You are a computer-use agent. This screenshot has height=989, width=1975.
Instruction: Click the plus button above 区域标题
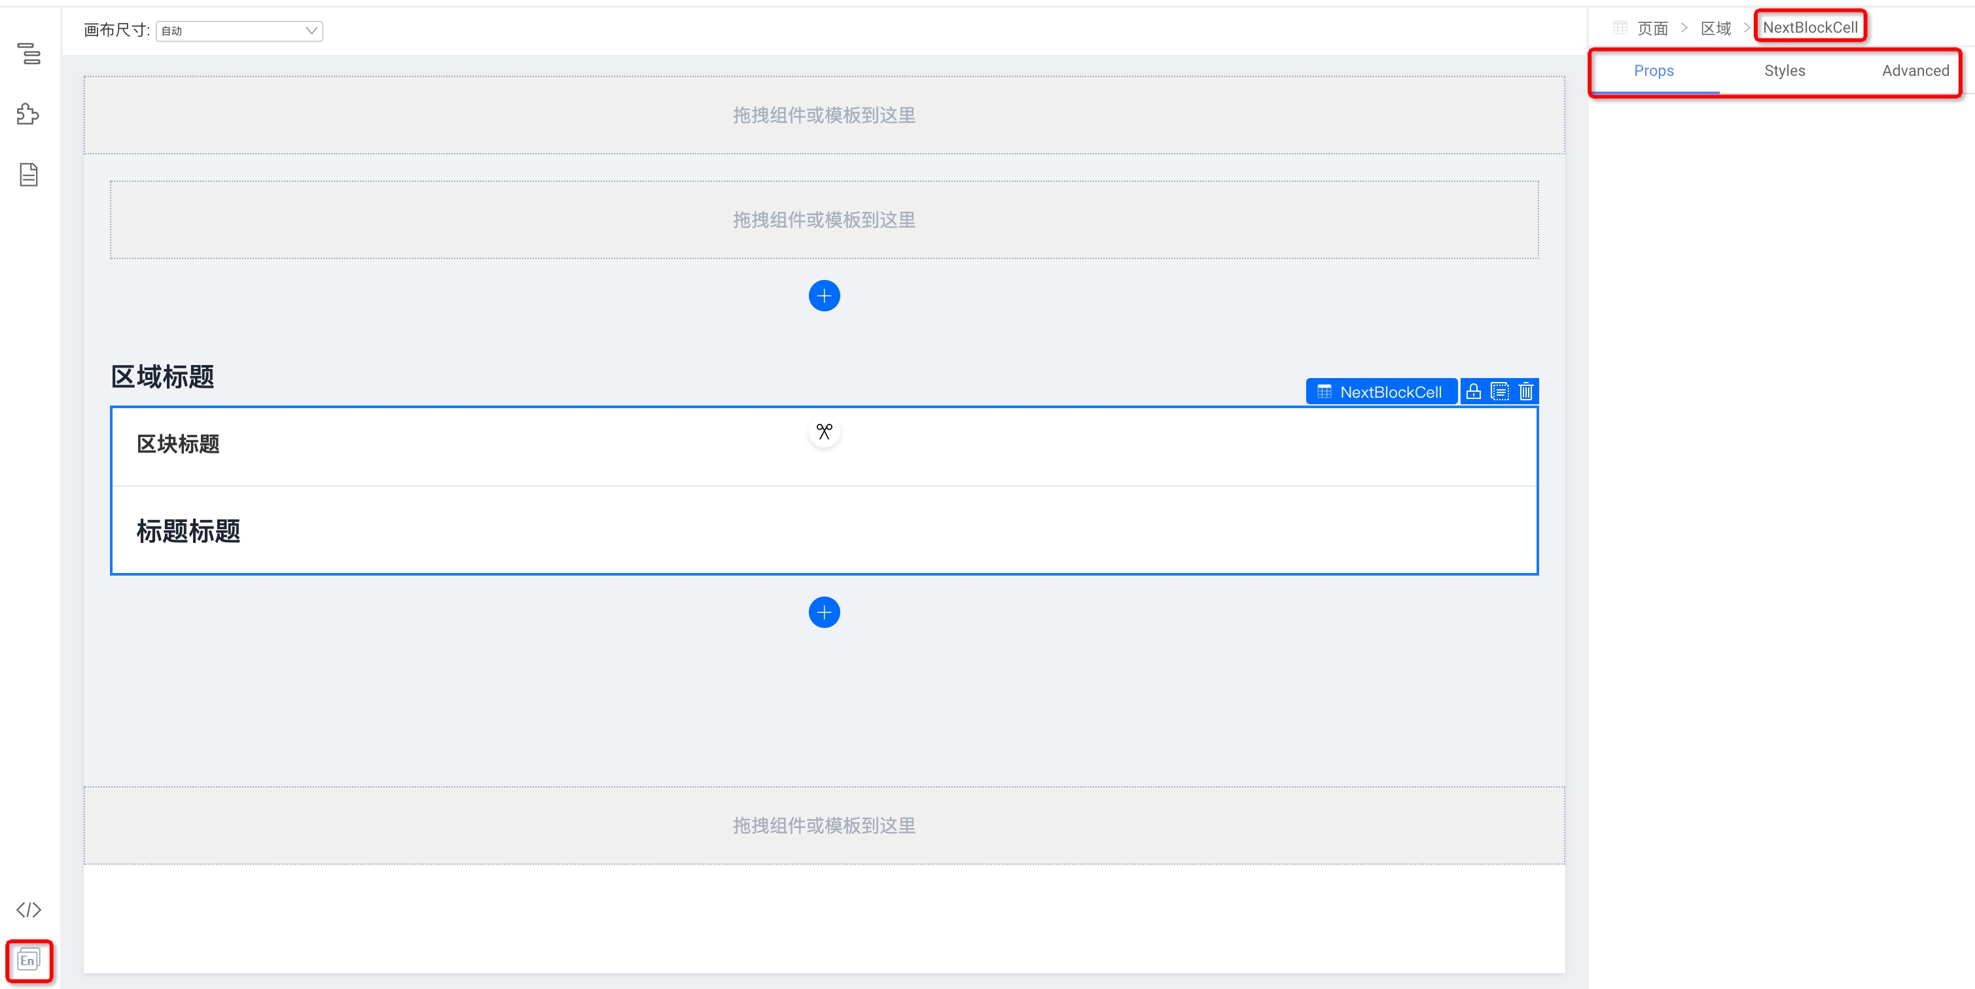824,296
